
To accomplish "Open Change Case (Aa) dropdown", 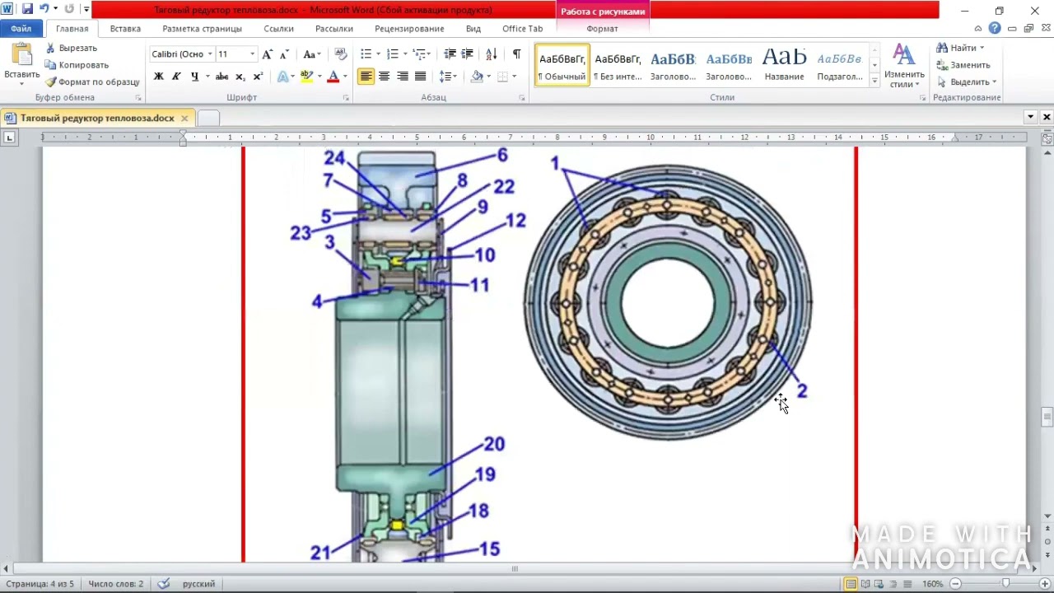I will point(311,54).
